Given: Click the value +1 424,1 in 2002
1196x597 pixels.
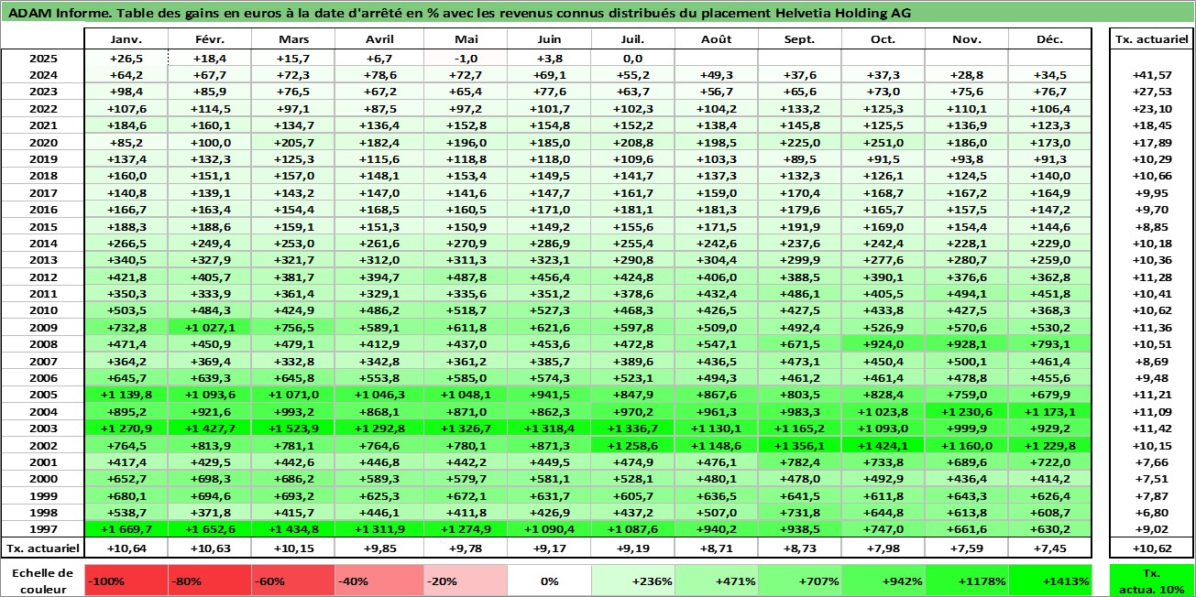Looking at the screenshot, I should (882, 444).
